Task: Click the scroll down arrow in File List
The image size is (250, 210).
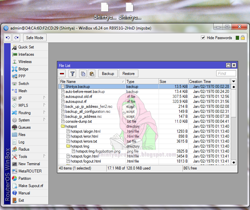Action: (x=234, y=163)
